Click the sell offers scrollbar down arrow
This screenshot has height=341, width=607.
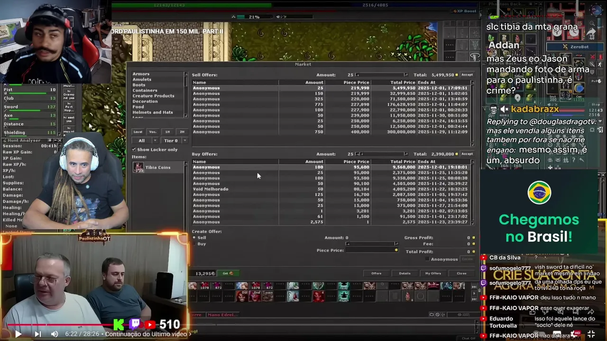coord(472,144)
